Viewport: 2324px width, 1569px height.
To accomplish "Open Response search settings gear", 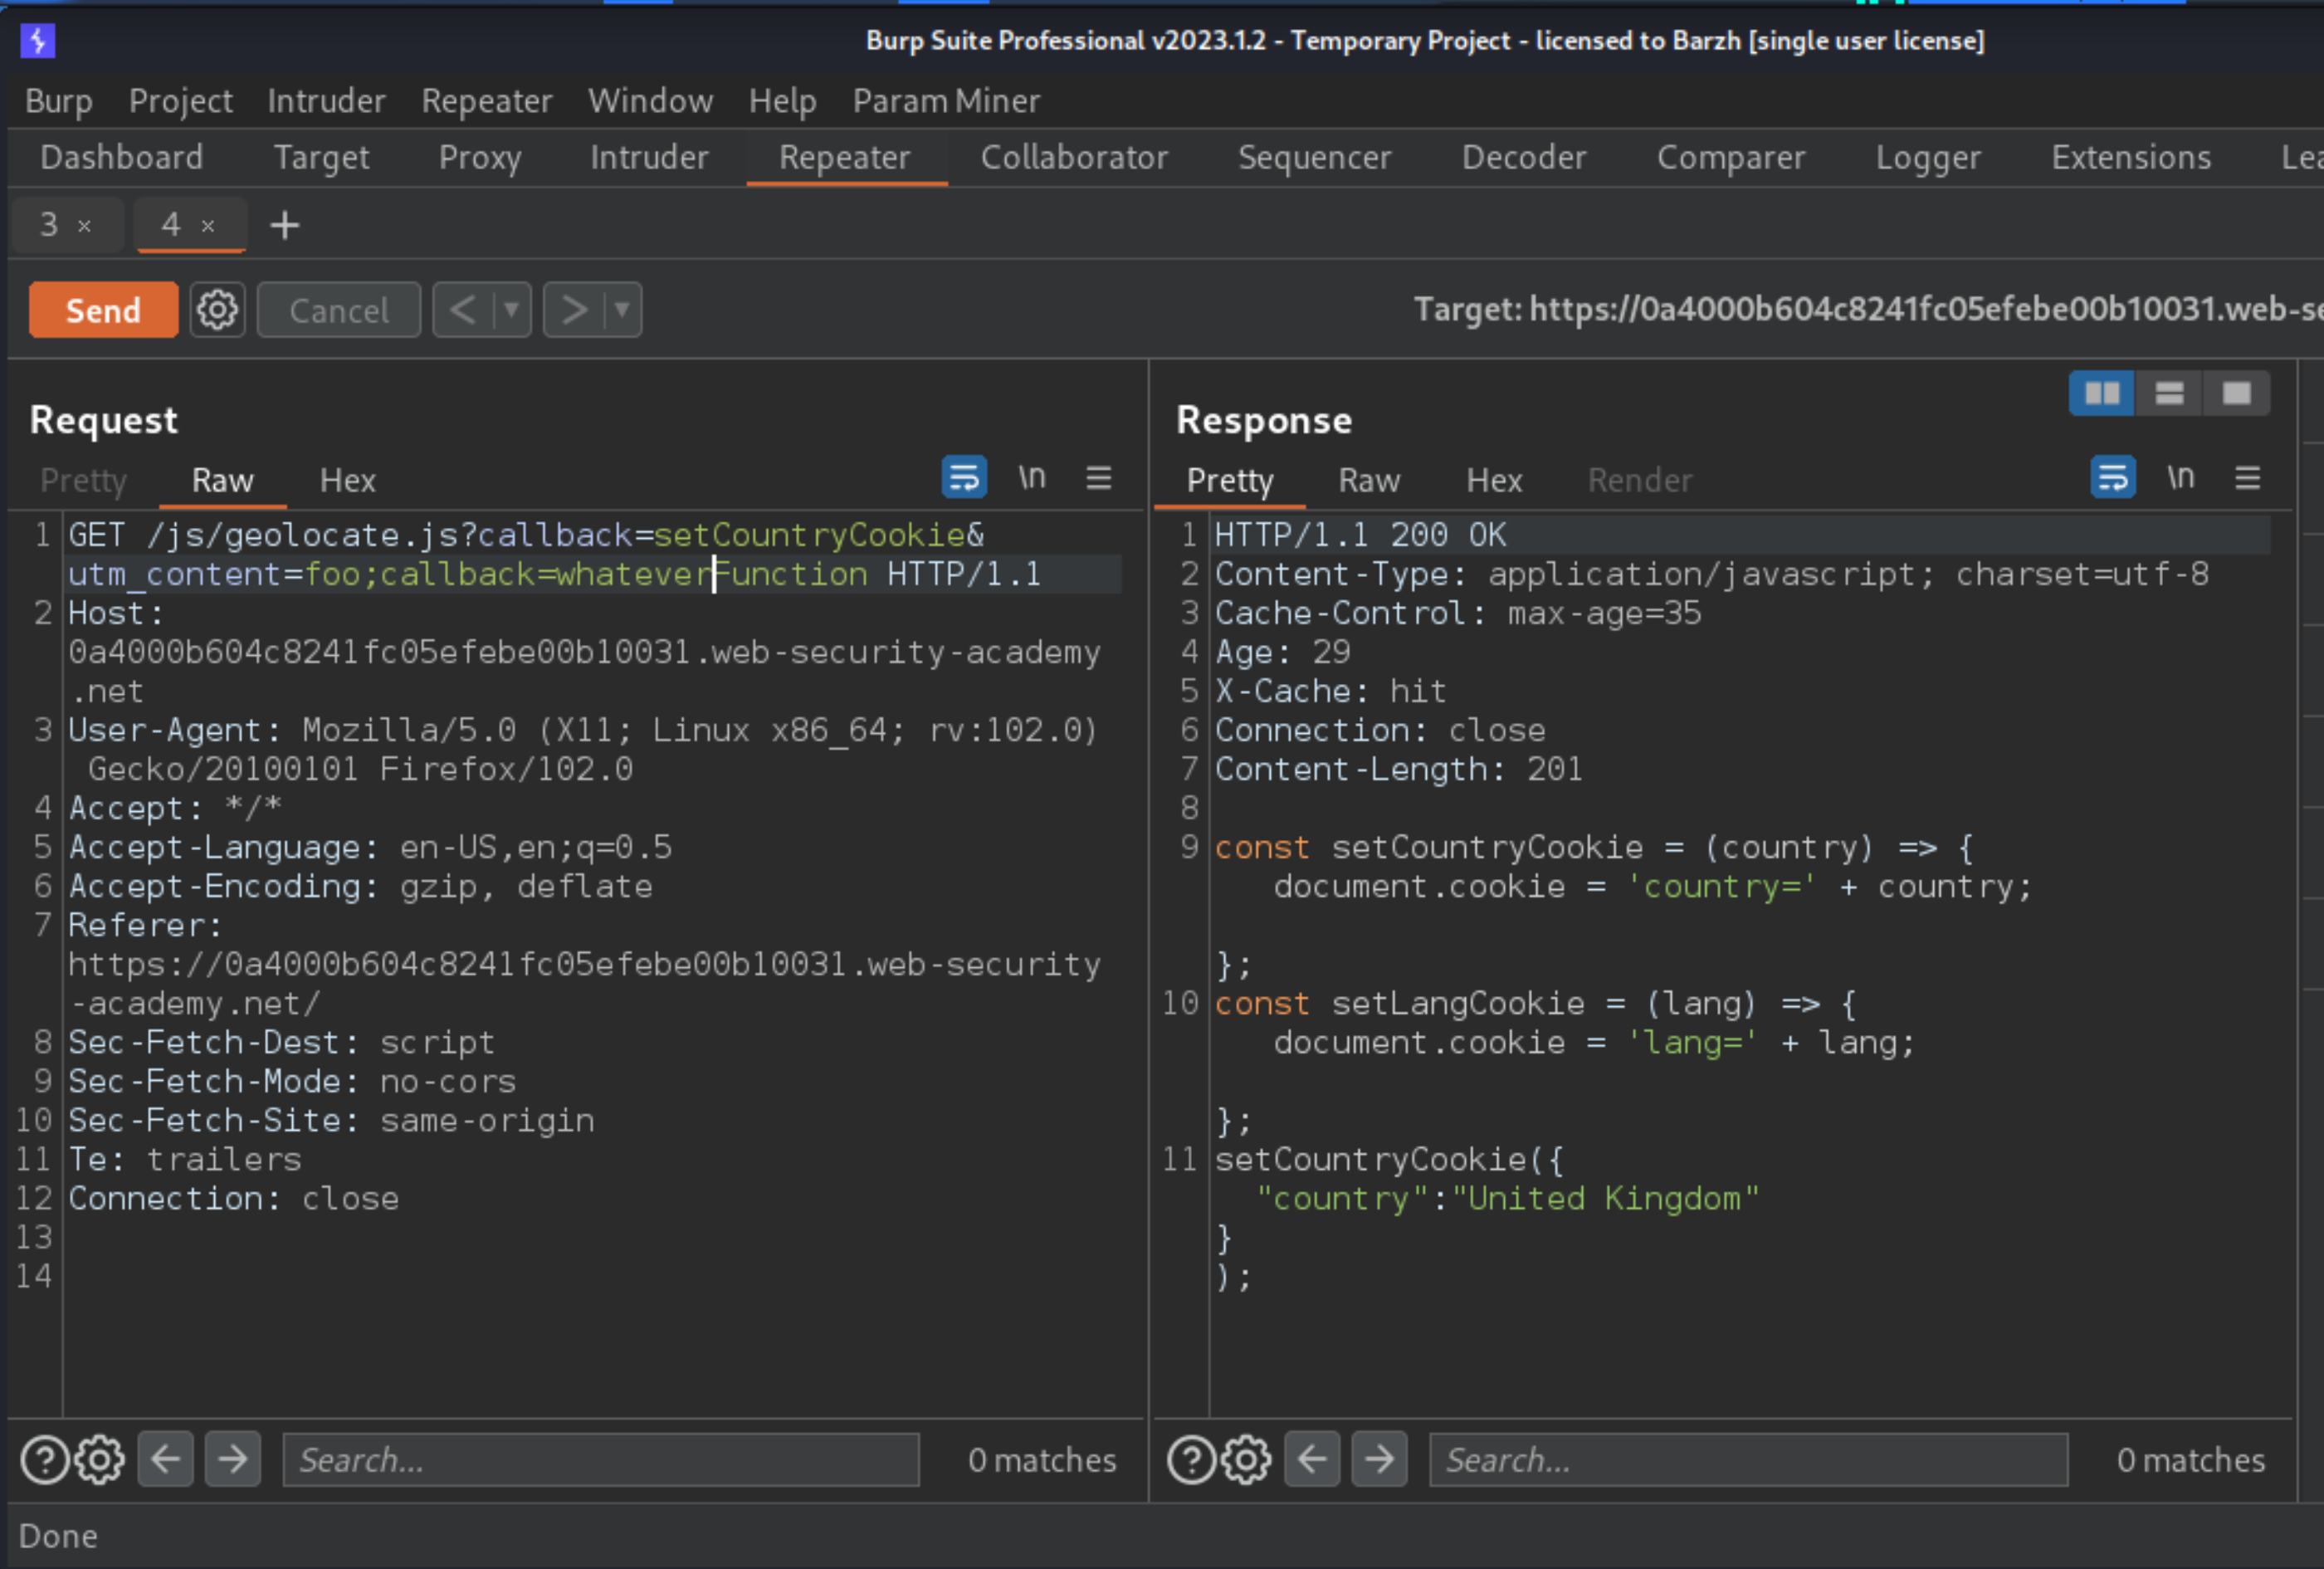I will pos(1246,1459).
